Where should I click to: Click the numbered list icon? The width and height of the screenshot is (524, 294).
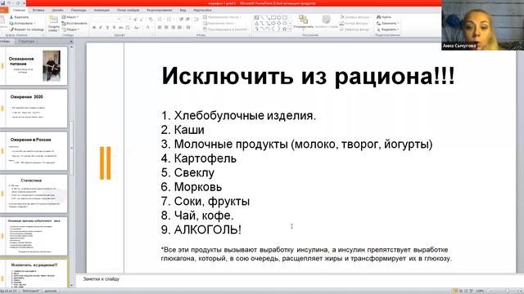point(169,19)
